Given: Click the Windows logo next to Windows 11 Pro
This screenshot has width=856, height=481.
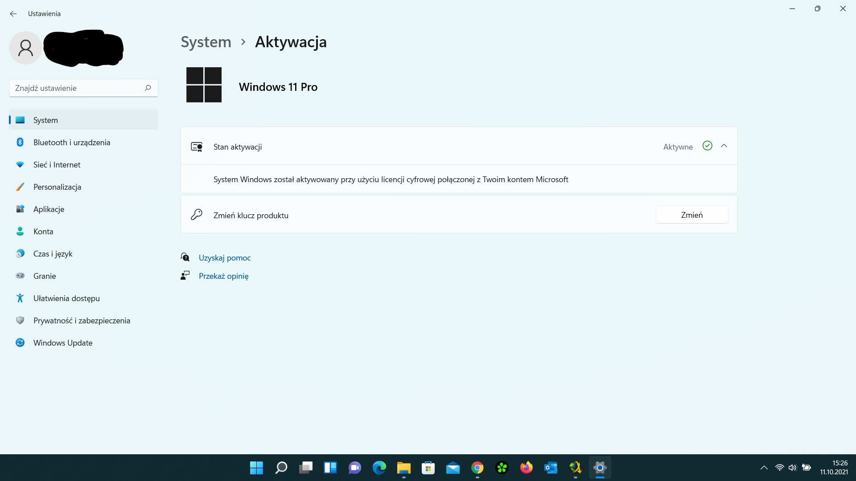Looking at the screenshot, I should click(204, 85).
